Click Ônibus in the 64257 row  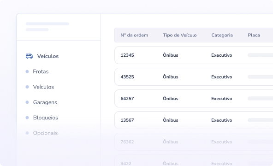(171, 98)
